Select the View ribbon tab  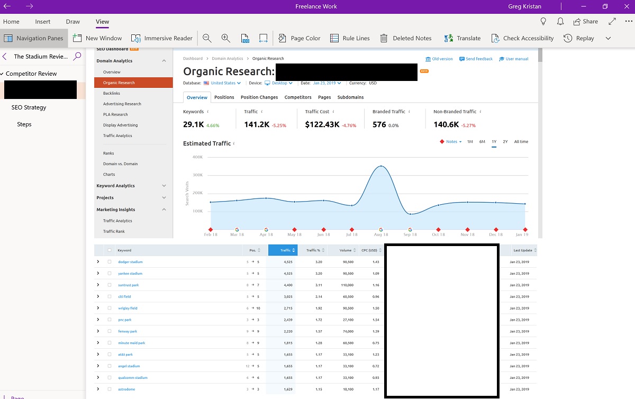[x=102, y=22]
